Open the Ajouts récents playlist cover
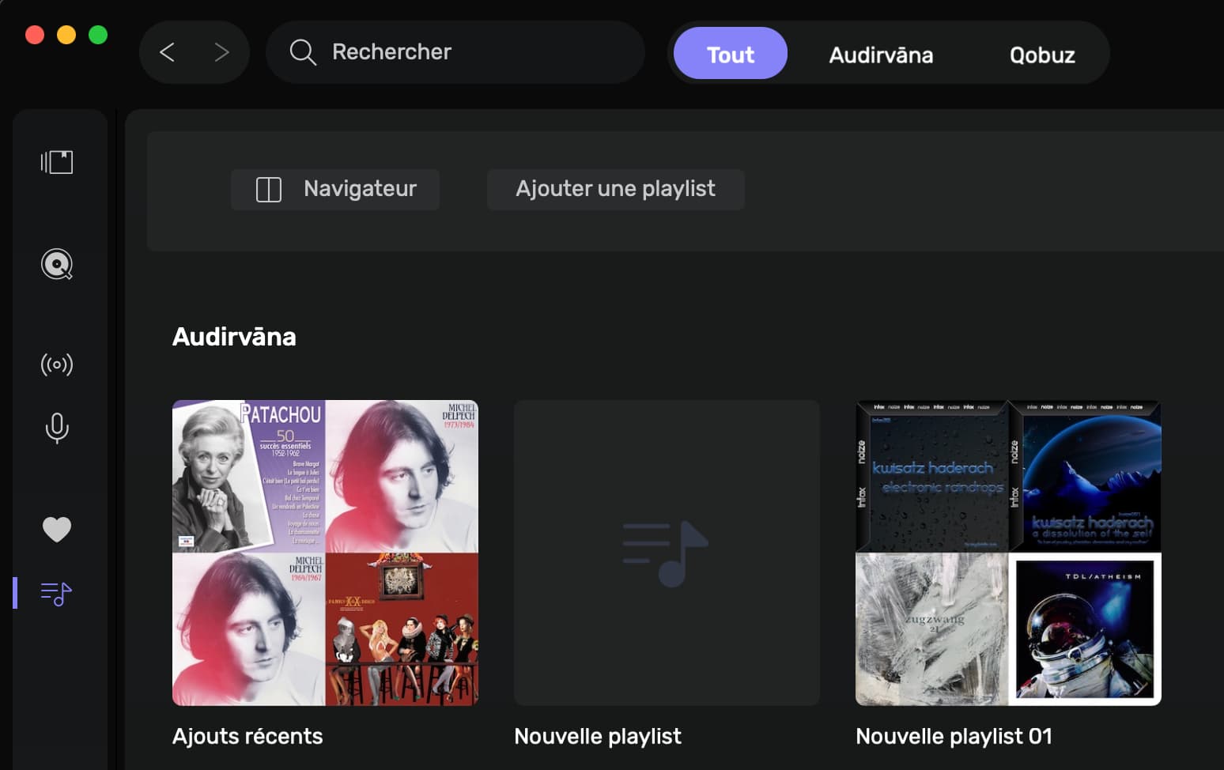The width and height of the screenshot is (1224, 770). click(325, 553)
